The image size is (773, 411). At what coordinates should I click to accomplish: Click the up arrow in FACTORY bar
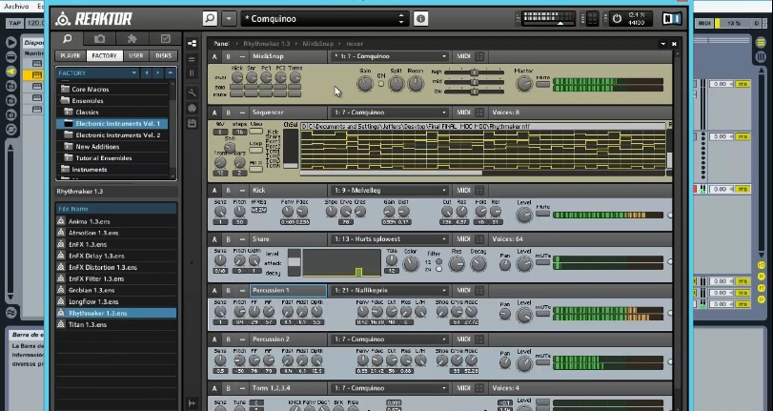tap(170, 73)
